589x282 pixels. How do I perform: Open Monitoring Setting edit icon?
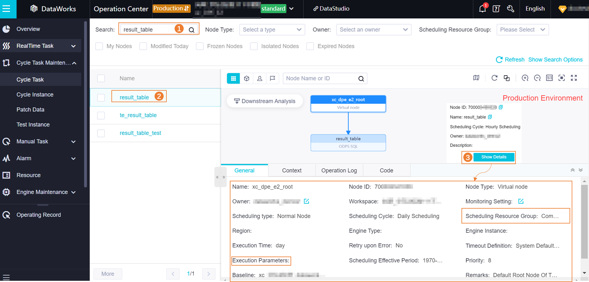tap(521, 201)
